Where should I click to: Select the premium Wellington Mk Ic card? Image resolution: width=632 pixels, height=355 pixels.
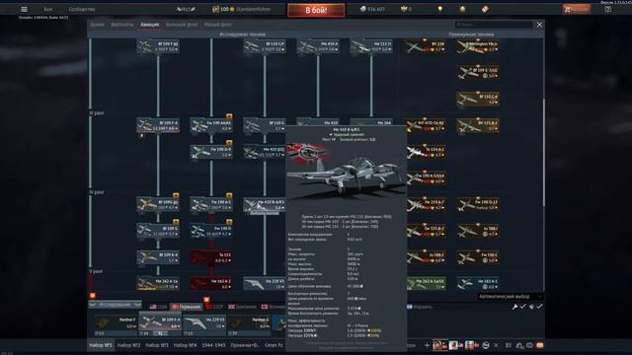pyautogui.click(x=478, y=46)
